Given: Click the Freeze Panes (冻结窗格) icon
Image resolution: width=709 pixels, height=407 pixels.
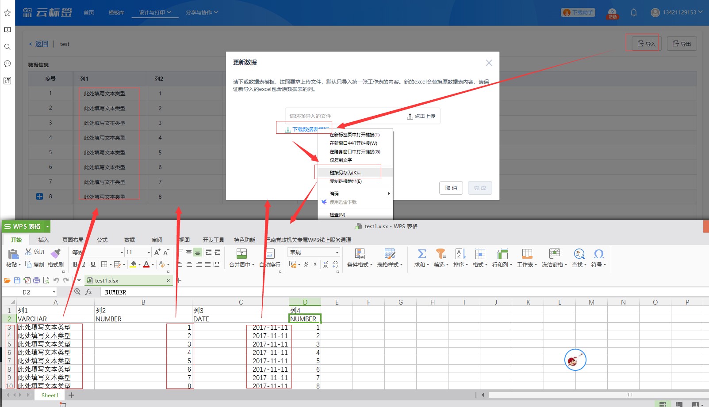Looking at the screenshot, I should pyautogui.click(x=554, y=253).
